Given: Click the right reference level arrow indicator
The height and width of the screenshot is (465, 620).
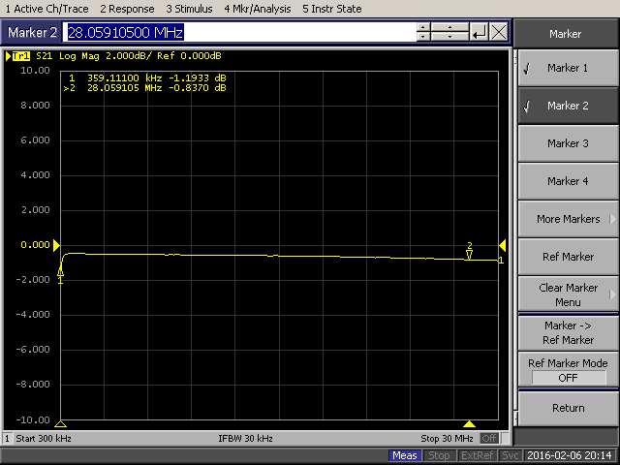Looking at the screenshot, I should tap(503, 245).
